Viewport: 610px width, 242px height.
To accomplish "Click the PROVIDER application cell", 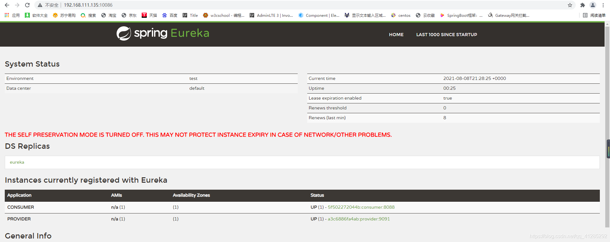I will tap(19, 219).
